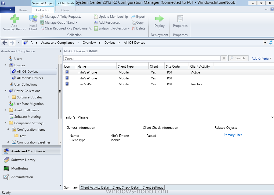Click the Export ribbon command
Image resolution: width=274 pixels, height=195 pixels.
(138, 17)
